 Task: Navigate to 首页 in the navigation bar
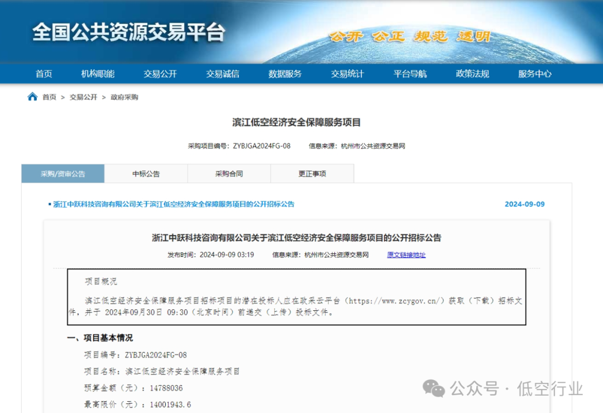[44, 74]
